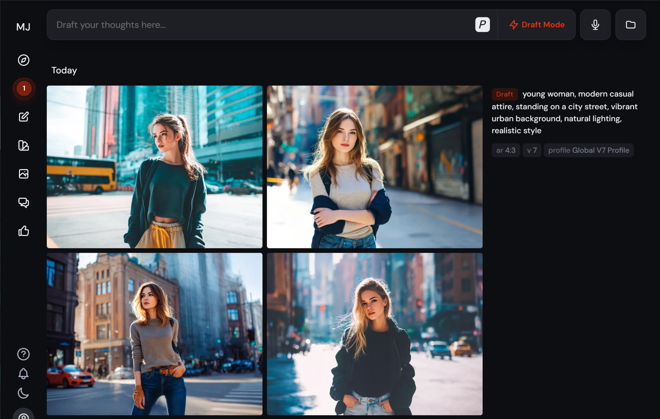Open the woman with ponytail and bus image
The image size is (660, 419).
pyautogui.click(x=155, y=167)
